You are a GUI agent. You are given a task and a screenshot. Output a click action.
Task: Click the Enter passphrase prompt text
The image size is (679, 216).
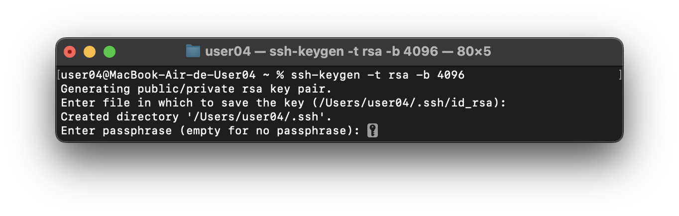click(116, 131)
